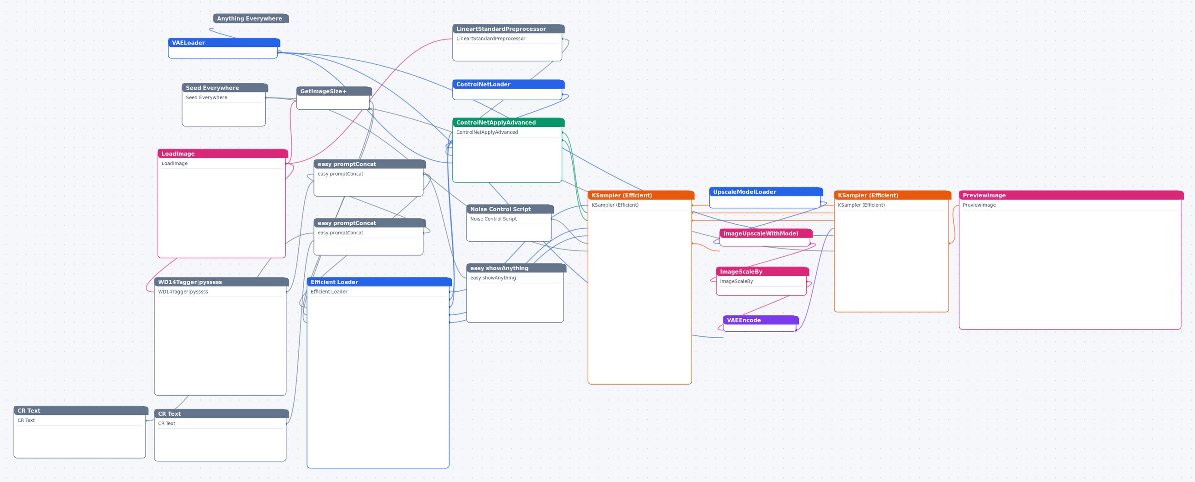
Task: Click the LineartStandardPreprocessor node header
Action: pos(508,29)
